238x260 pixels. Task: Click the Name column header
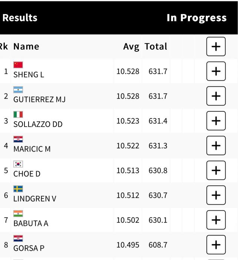26,46
